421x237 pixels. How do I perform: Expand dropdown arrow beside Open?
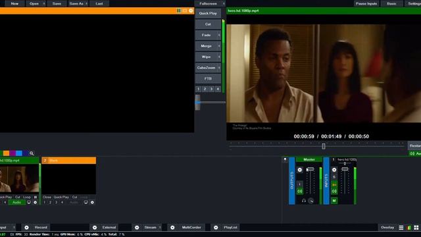(44, 3)
